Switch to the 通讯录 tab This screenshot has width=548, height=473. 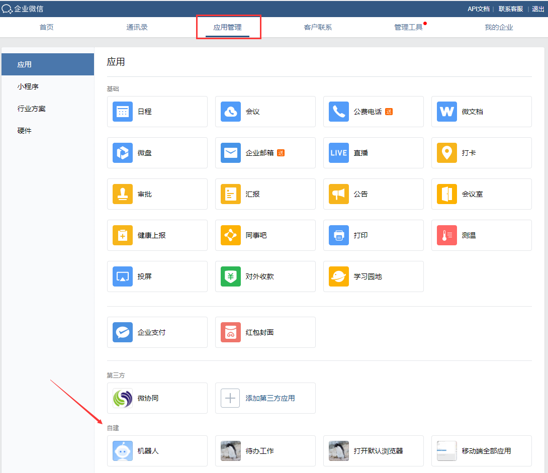tap(137, 27)
